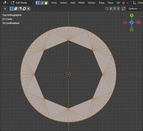The height and width of the screenshot is (131, 143).
Task: Click the negative Y axis gizmo ball
Action: pyautogui.click(x=132, y=30)
